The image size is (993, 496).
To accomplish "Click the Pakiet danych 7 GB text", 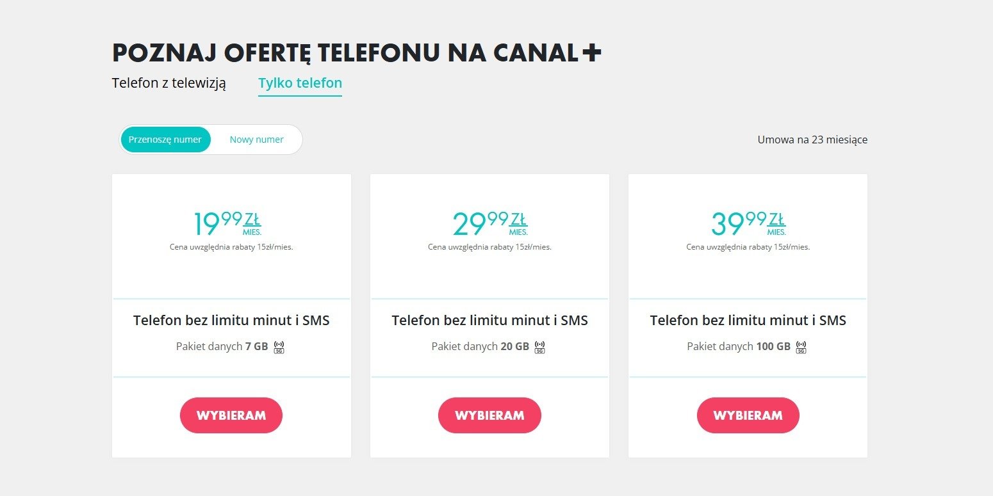I will tap(222, 346).
